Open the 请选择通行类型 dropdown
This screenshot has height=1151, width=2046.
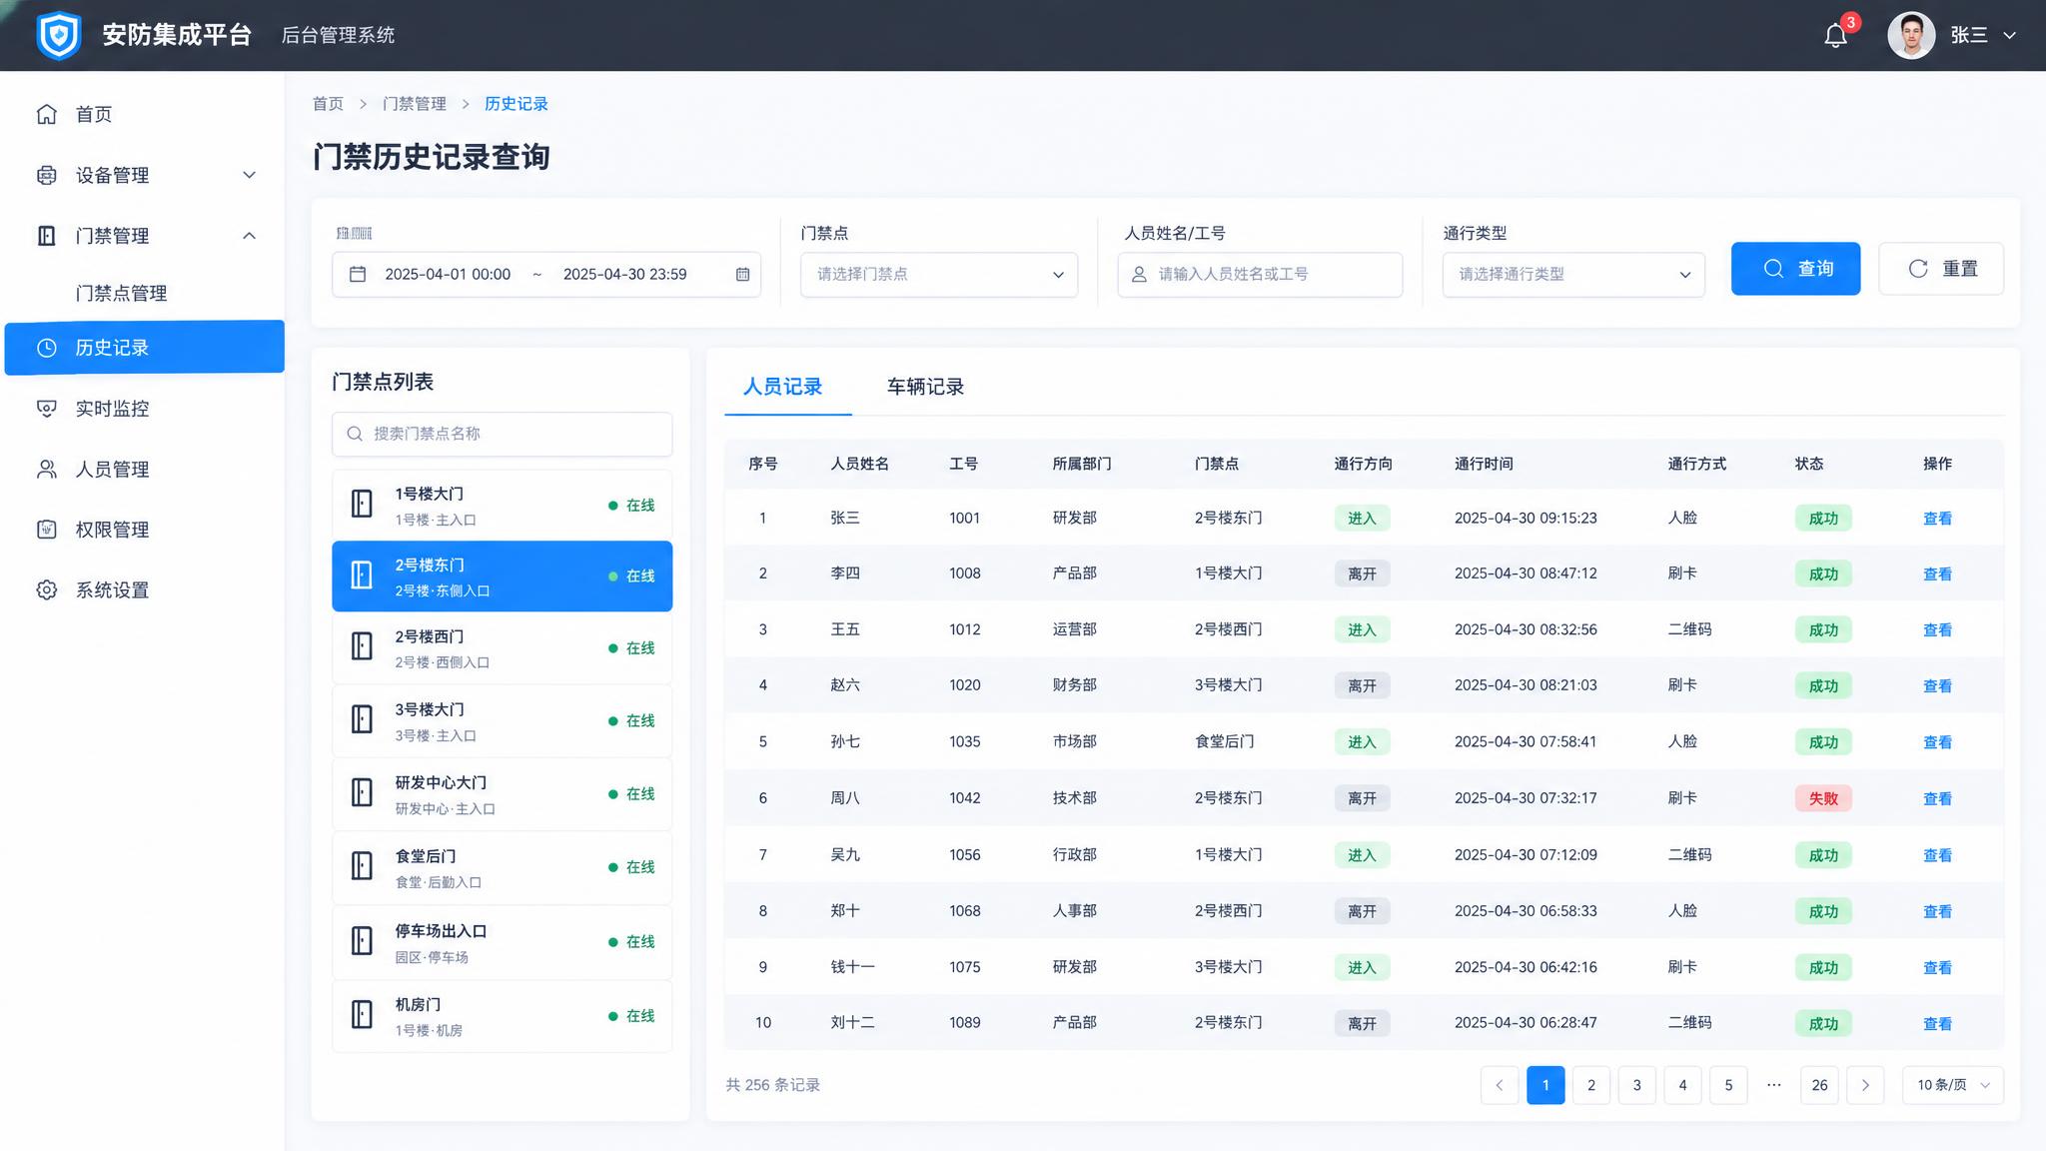[x=1573, y=274]
